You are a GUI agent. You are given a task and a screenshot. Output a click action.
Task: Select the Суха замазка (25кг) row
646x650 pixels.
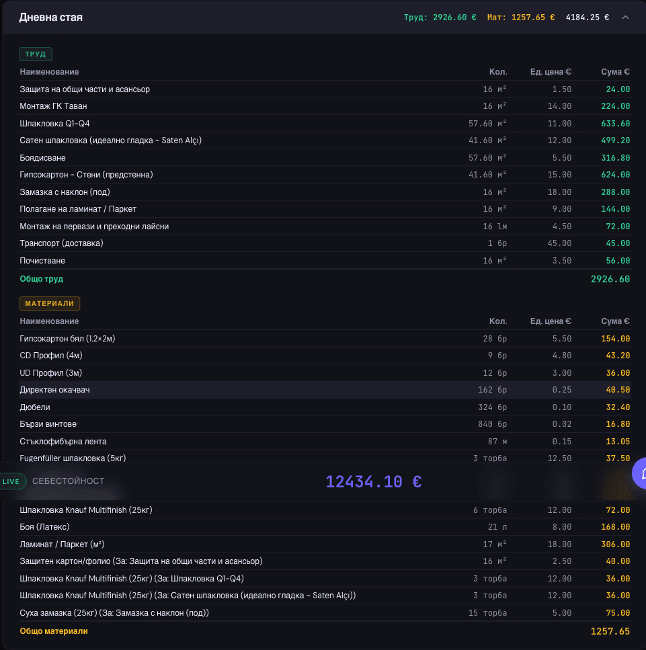(x=325, y=613)
